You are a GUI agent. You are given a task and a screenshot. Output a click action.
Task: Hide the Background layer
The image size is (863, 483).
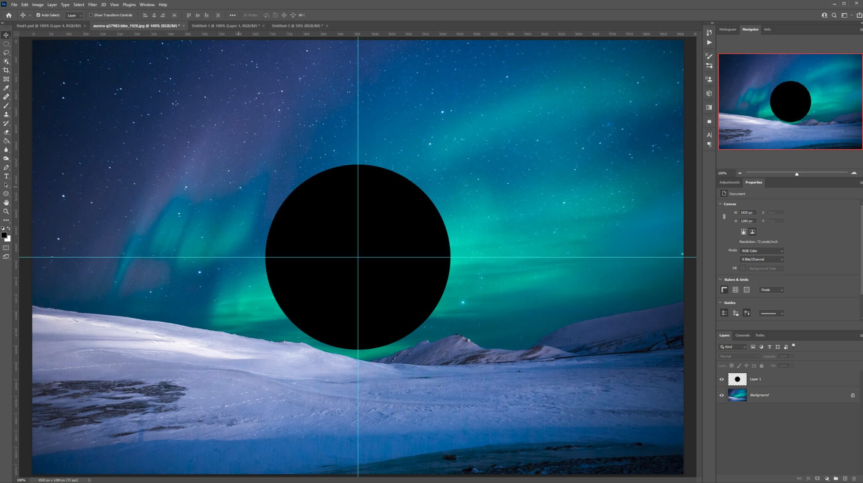(722, 395)
